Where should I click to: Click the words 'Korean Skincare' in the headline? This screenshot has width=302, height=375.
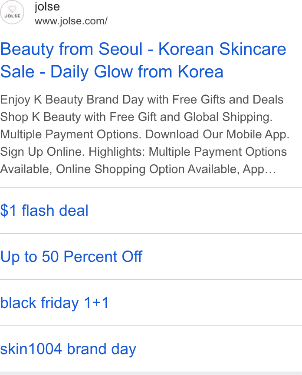pos(222,49)
